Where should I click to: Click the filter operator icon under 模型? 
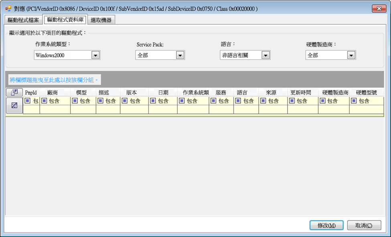(75, 101)
